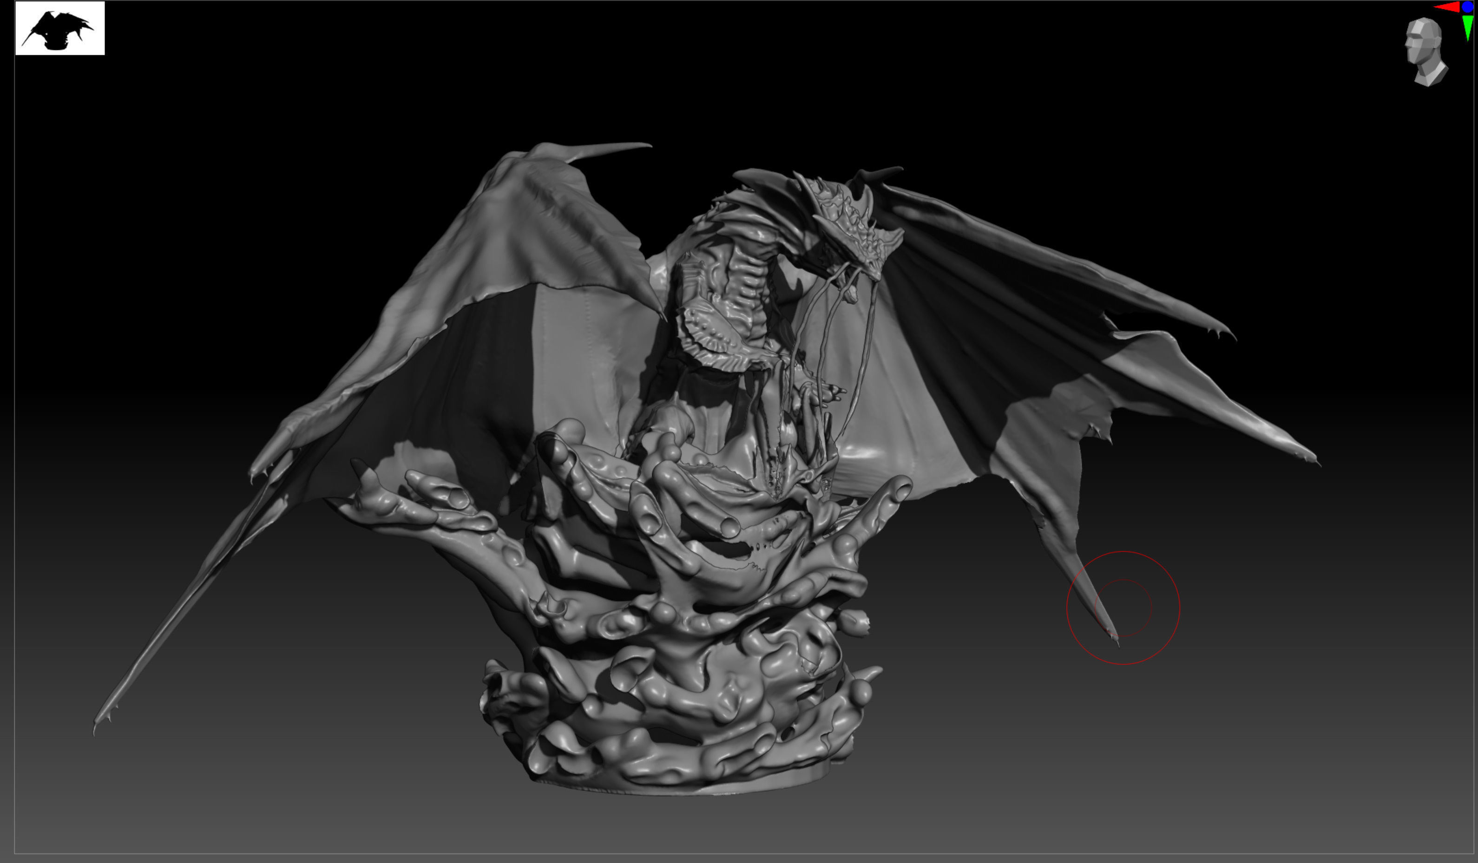This screenshot has width=1478, height=863.
Task: Click the head orientation CamView widget
Action: pos(1426,52)
